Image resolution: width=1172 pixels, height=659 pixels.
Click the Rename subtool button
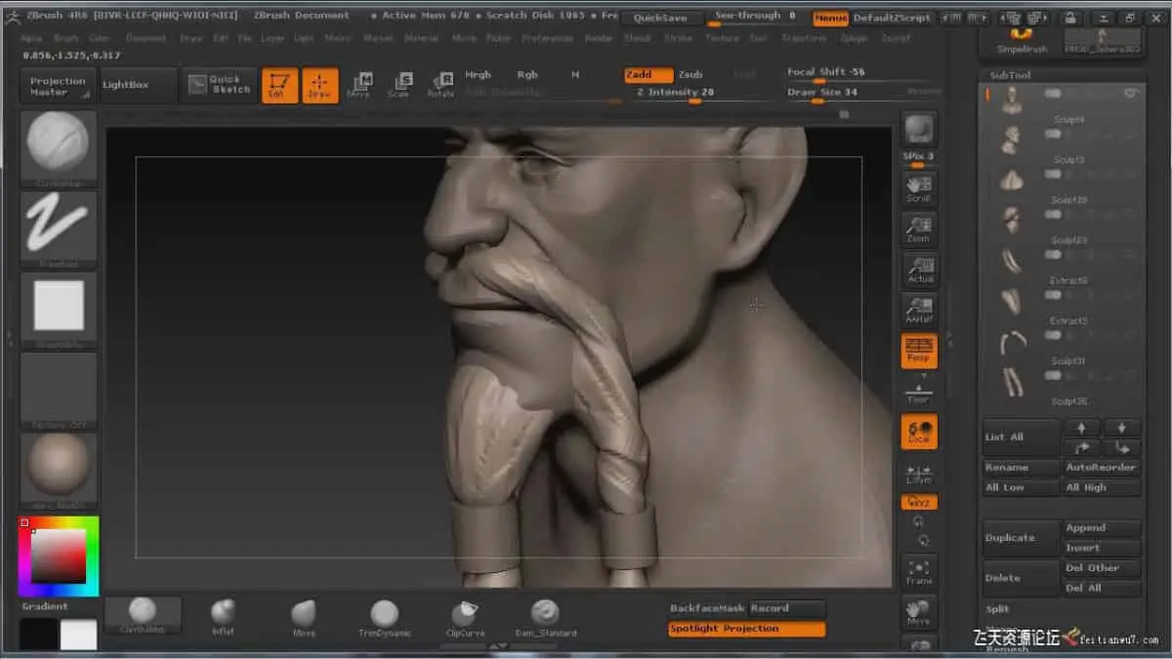tap(1022, 468)
